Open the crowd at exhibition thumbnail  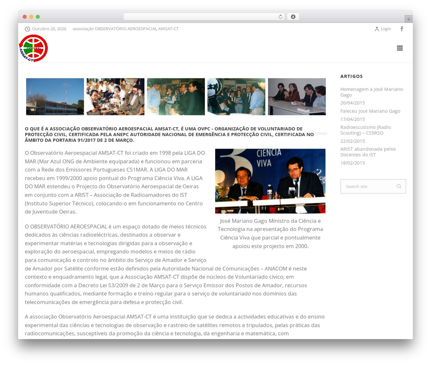(x=236, y=97)
